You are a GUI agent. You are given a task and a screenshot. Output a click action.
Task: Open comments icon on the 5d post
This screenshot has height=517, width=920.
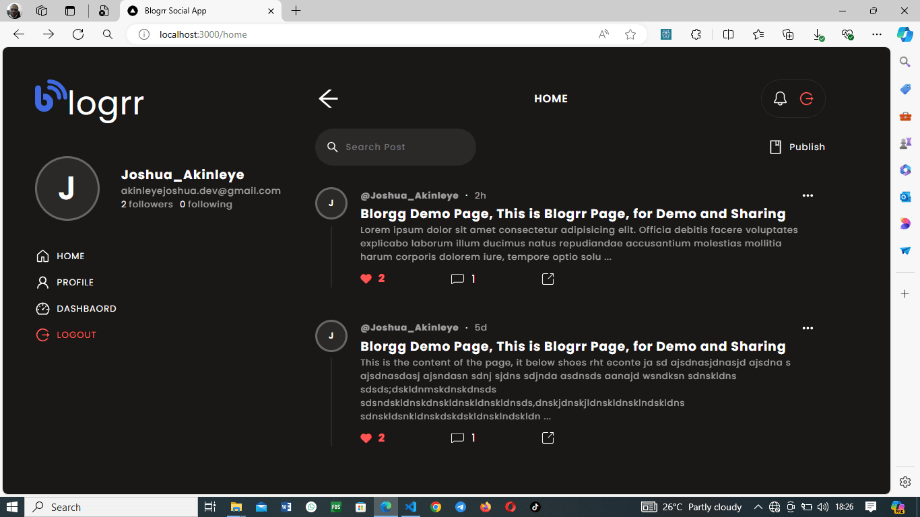pos(457,438)
